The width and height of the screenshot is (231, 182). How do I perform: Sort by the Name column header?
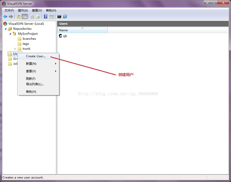click(x=82, y=30)
